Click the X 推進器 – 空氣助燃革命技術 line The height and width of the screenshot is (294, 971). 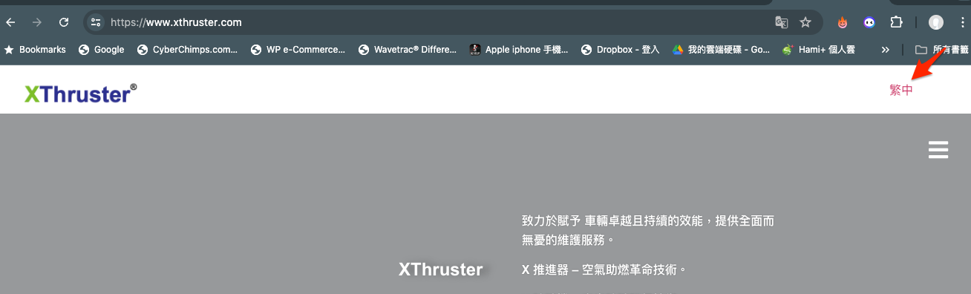604,269
